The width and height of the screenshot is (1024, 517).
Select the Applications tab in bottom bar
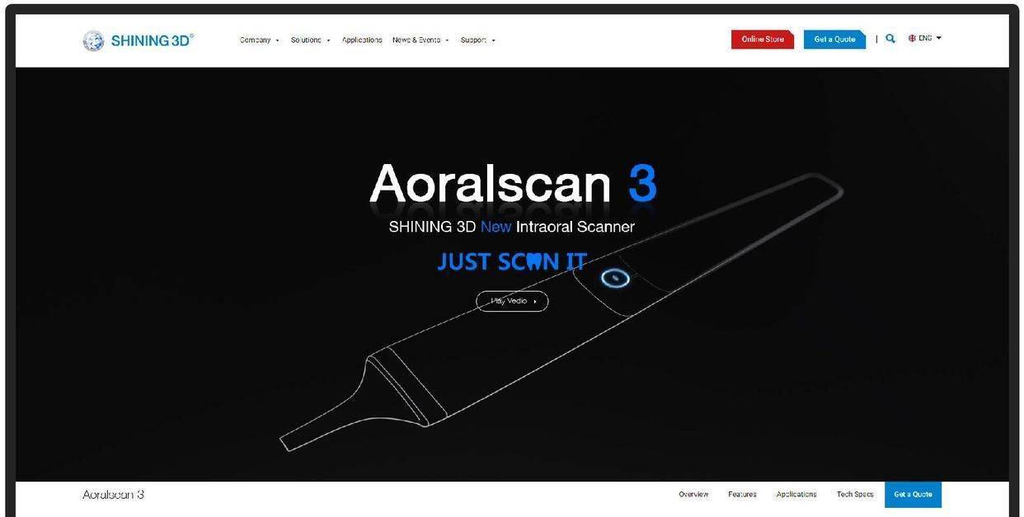(x=796, y=495)
